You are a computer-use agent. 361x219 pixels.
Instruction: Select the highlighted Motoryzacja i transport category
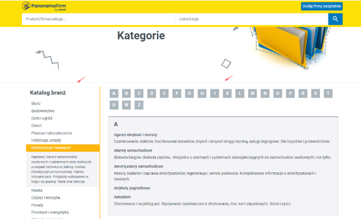pos(63,148)
